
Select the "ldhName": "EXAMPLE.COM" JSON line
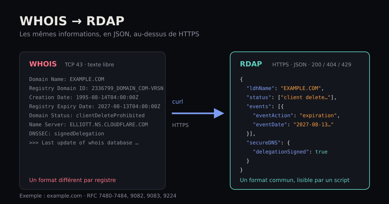285,88
